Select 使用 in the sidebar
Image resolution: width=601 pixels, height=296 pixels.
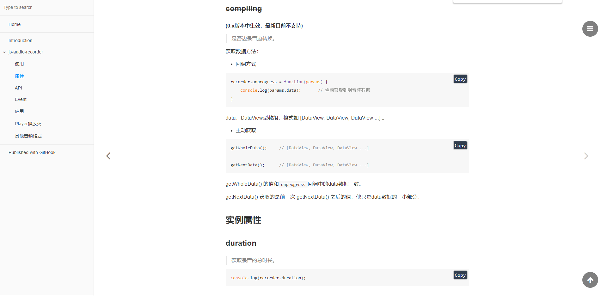pyautogui.click(x=19, y=64)
